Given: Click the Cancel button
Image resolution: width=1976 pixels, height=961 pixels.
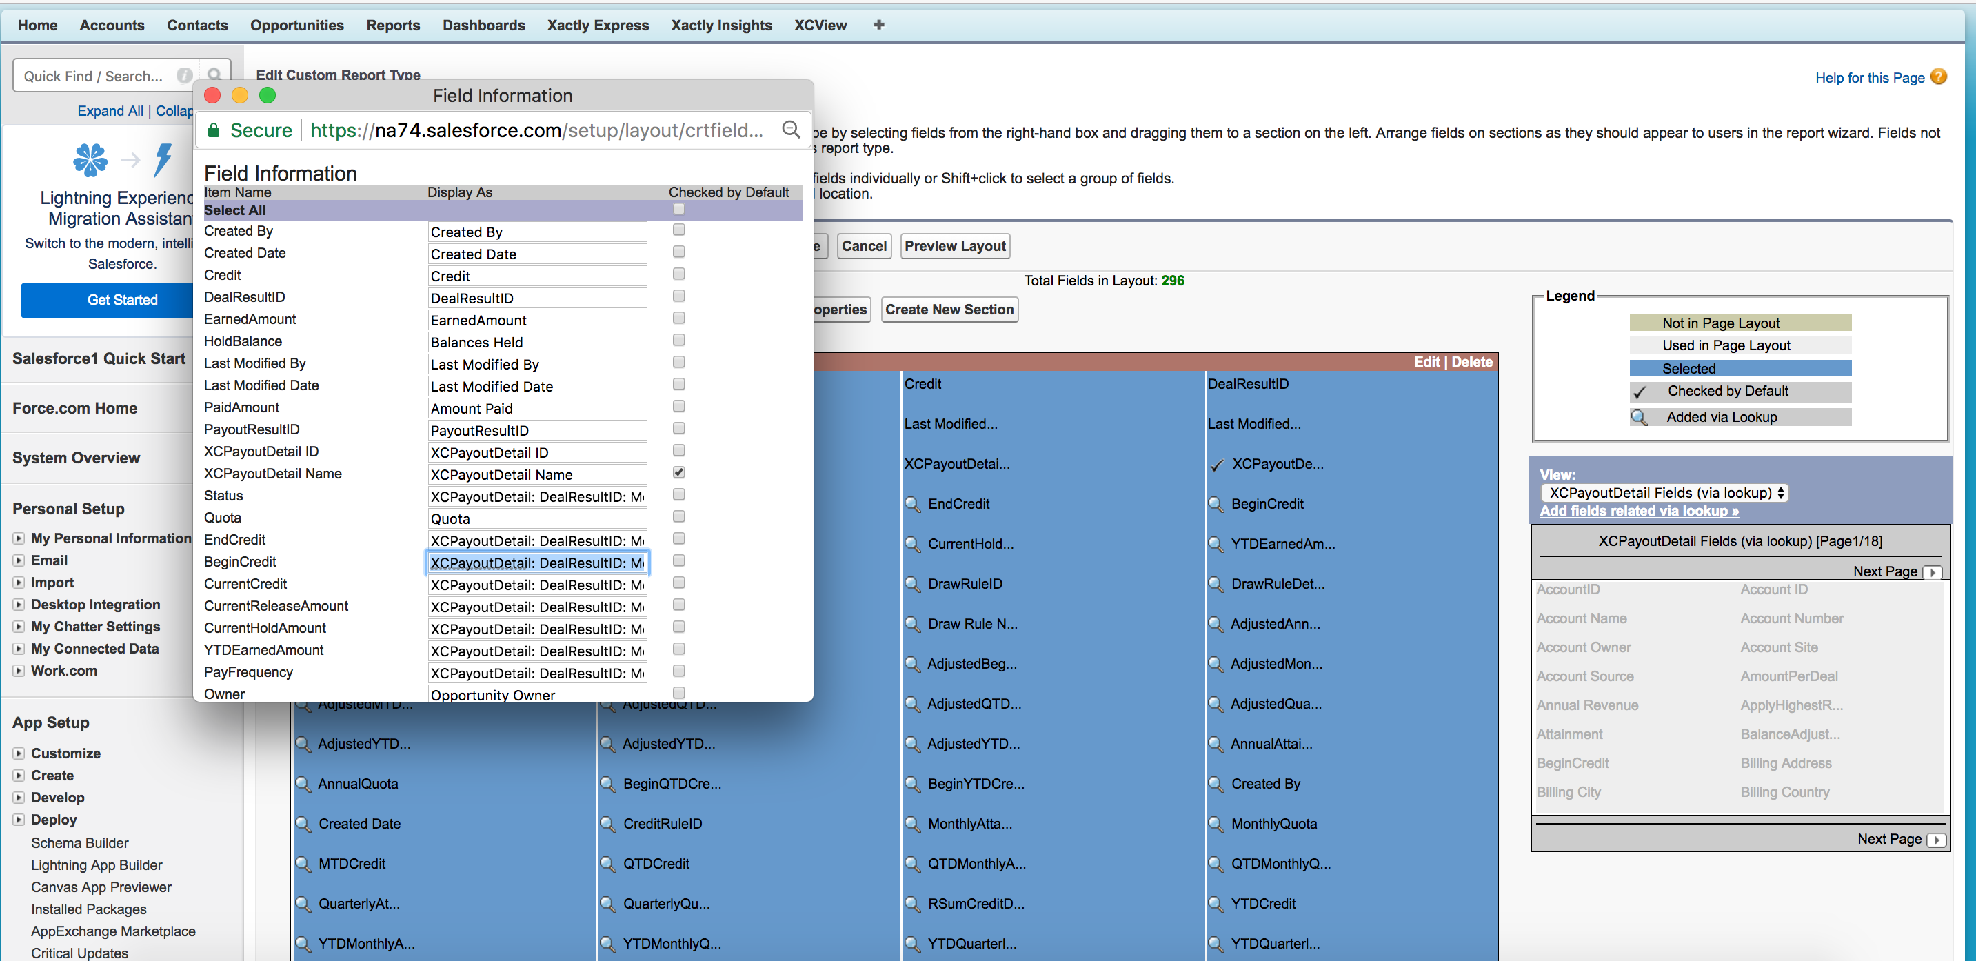Looking at the screenshot, I should point(864,246).
